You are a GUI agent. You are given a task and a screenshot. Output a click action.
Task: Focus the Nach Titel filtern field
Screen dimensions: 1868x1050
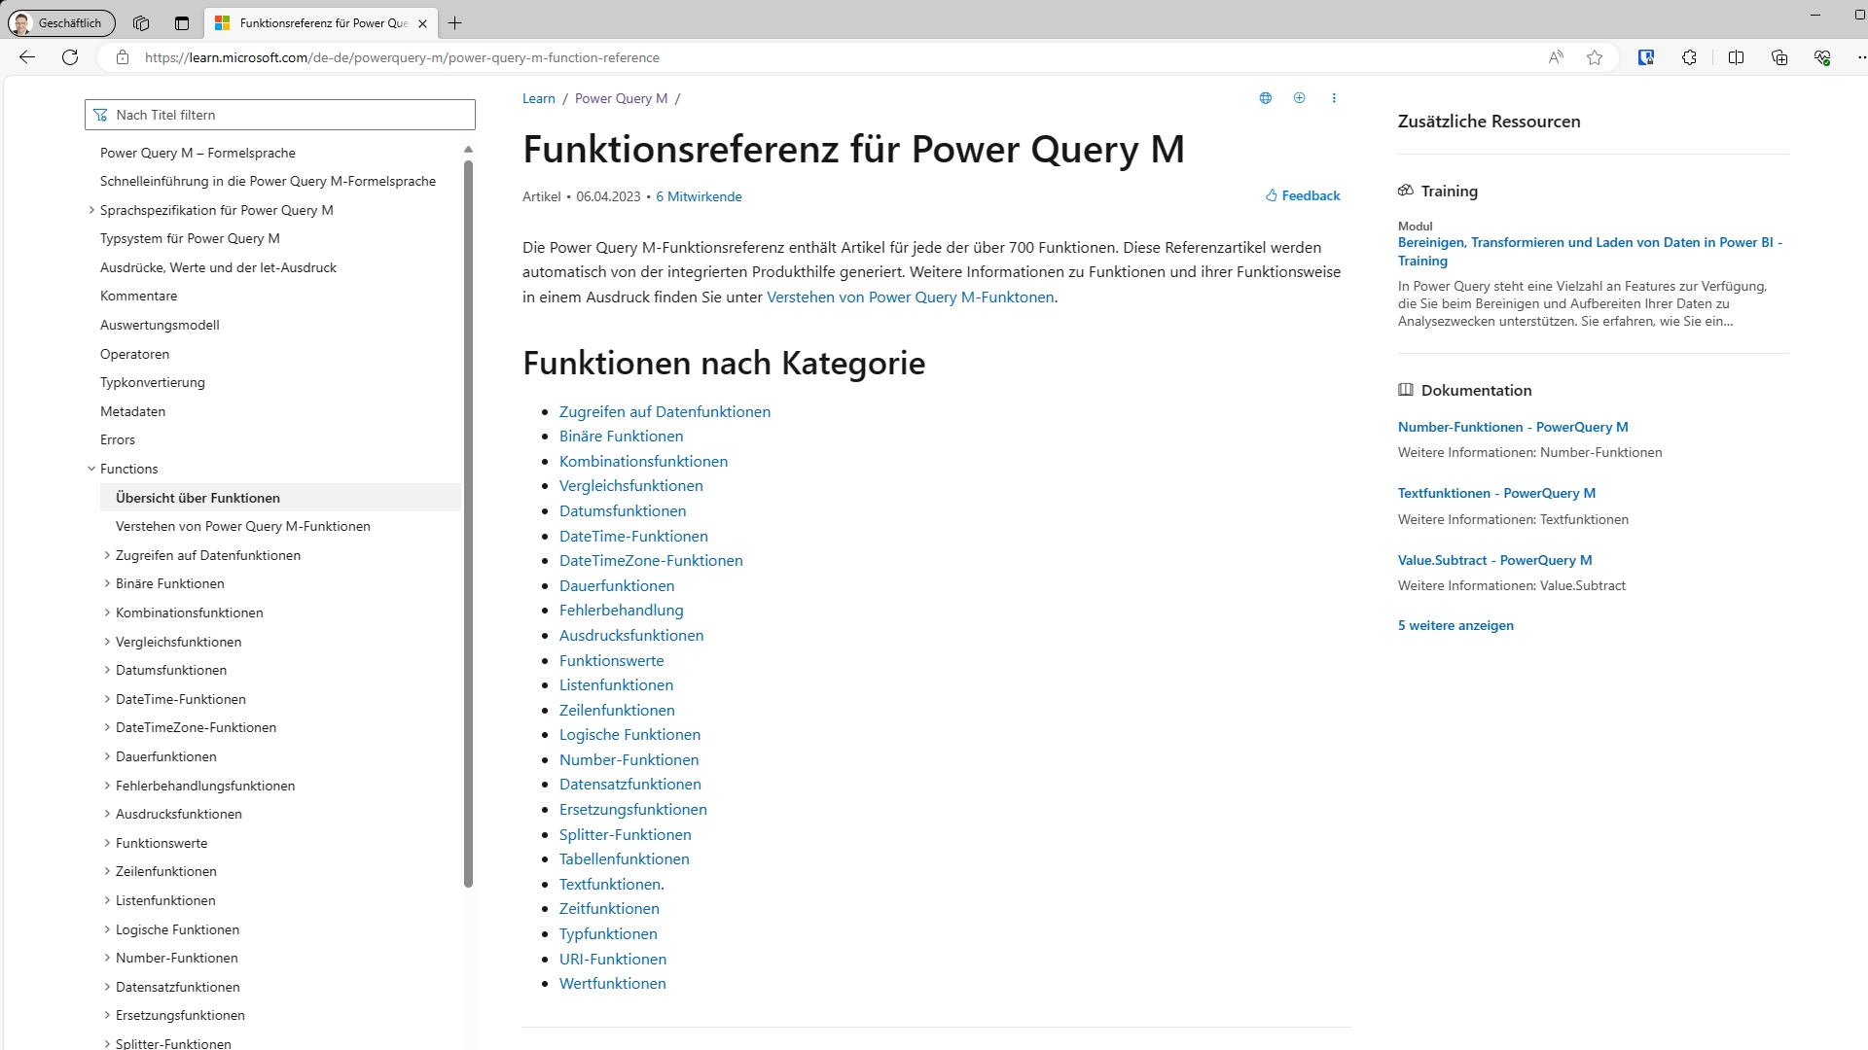(280, 115)
